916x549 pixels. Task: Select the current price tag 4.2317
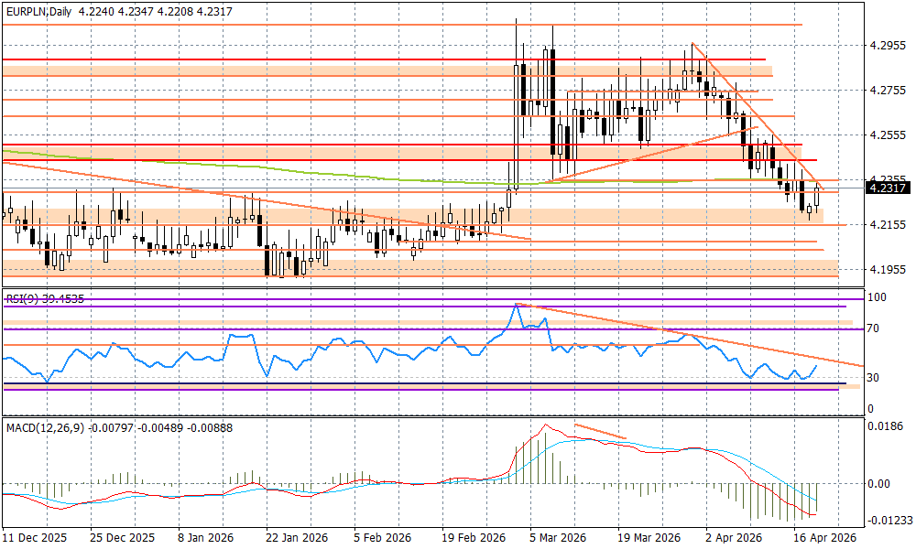(x=887, y=188)
